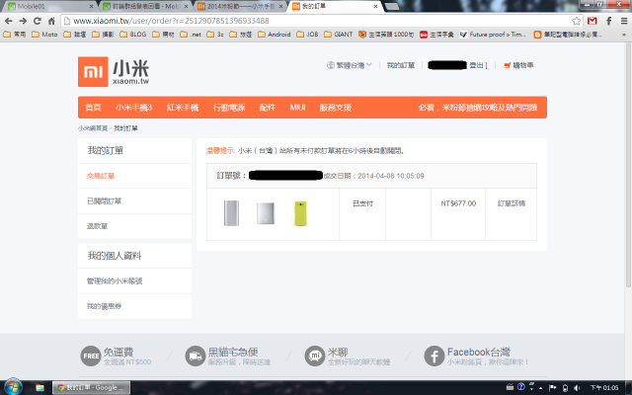Click the tall silver power bank thumbnail
The height and width of the screenshot is (395, 632).
pos(231,213)
